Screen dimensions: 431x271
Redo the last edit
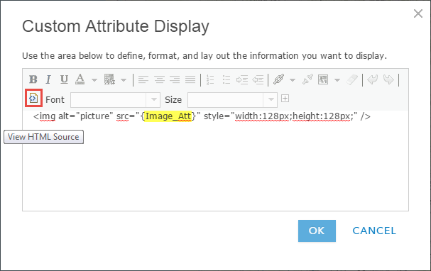click(388, 79)
